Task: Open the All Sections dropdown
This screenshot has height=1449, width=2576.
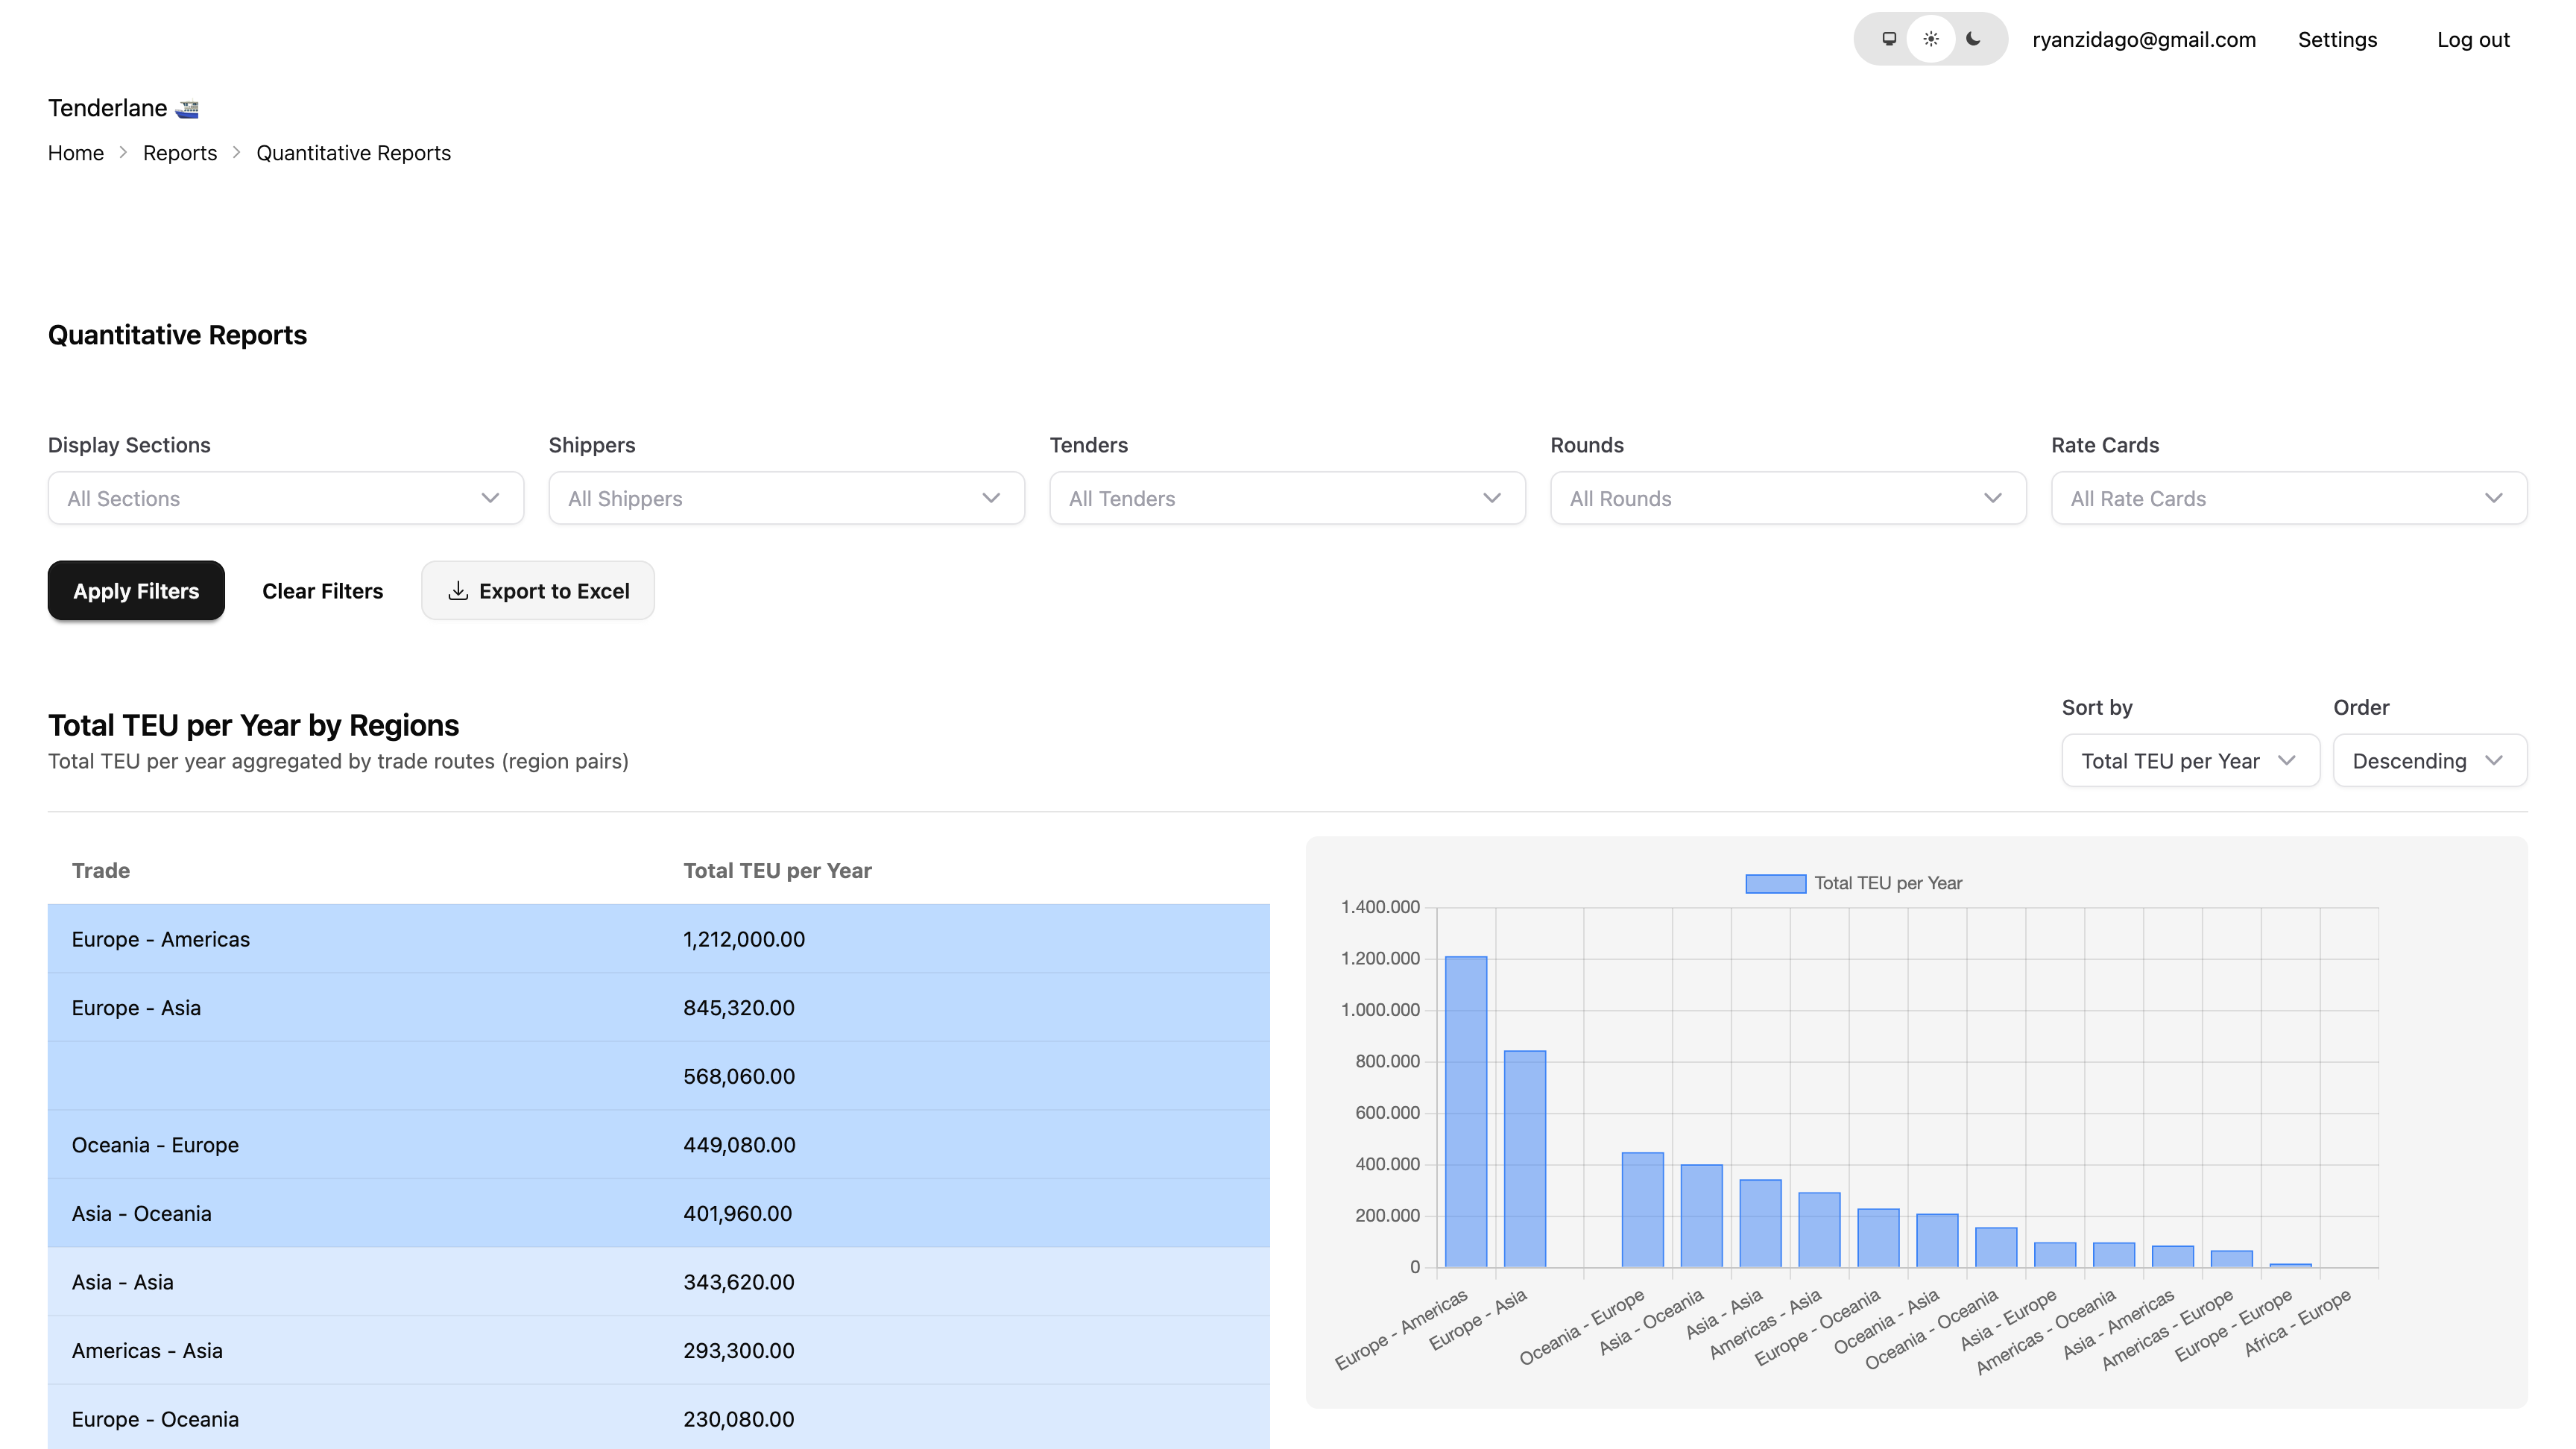Action: click(285, 497)
